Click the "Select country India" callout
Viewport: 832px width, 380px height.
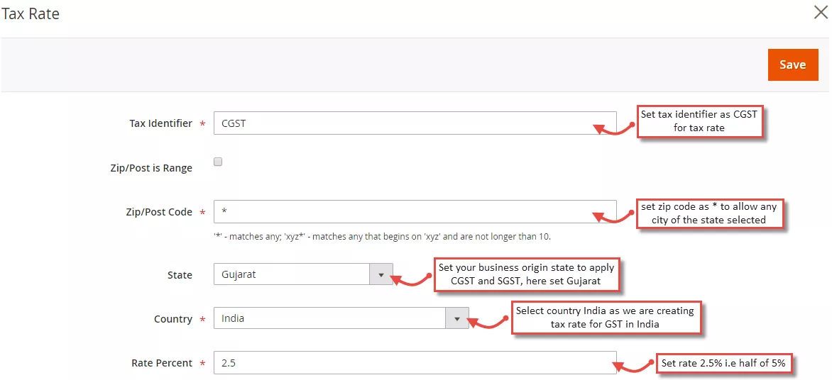click(x=605, y=317)
